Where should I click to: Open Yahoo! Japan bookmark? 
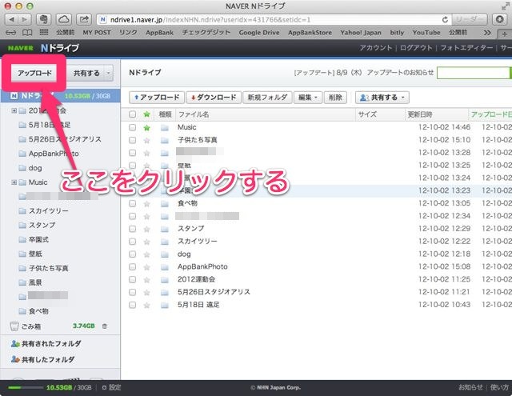tap(361, 33)
